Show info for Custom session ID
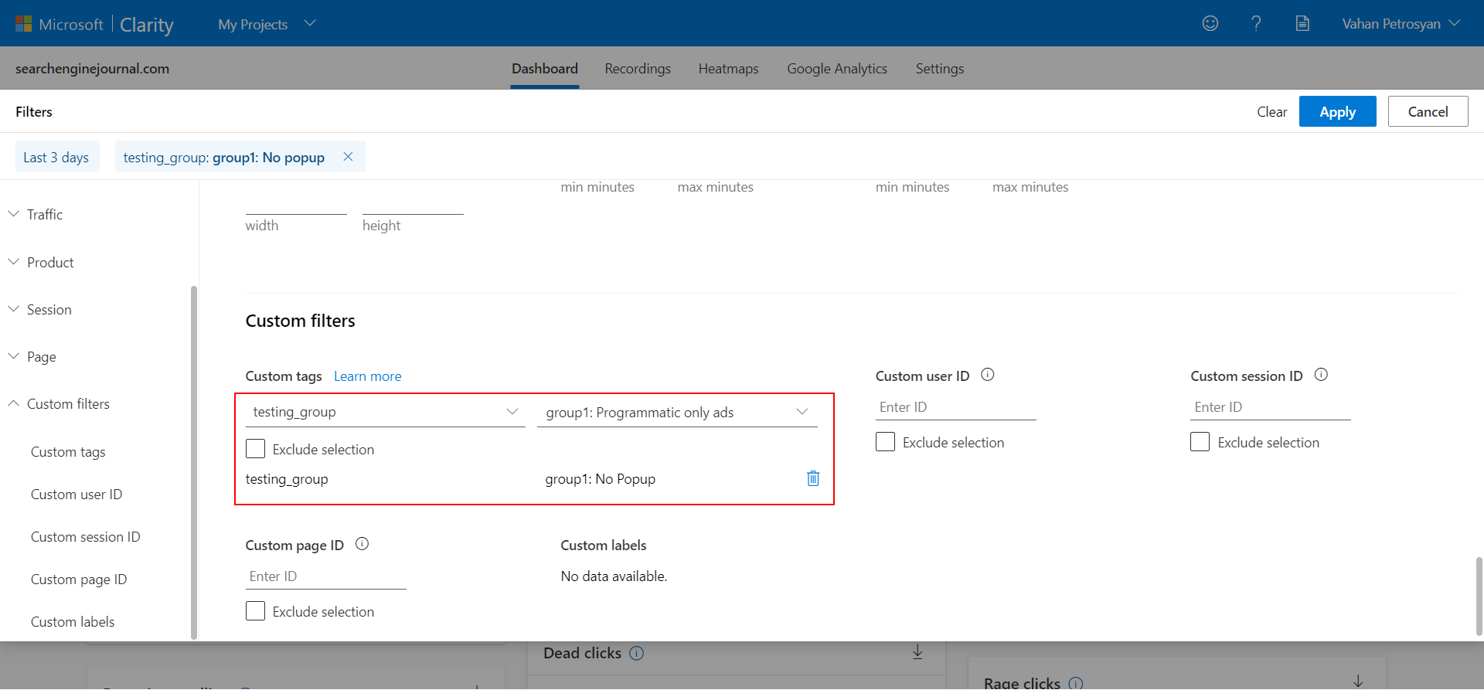 [1321, 376]
